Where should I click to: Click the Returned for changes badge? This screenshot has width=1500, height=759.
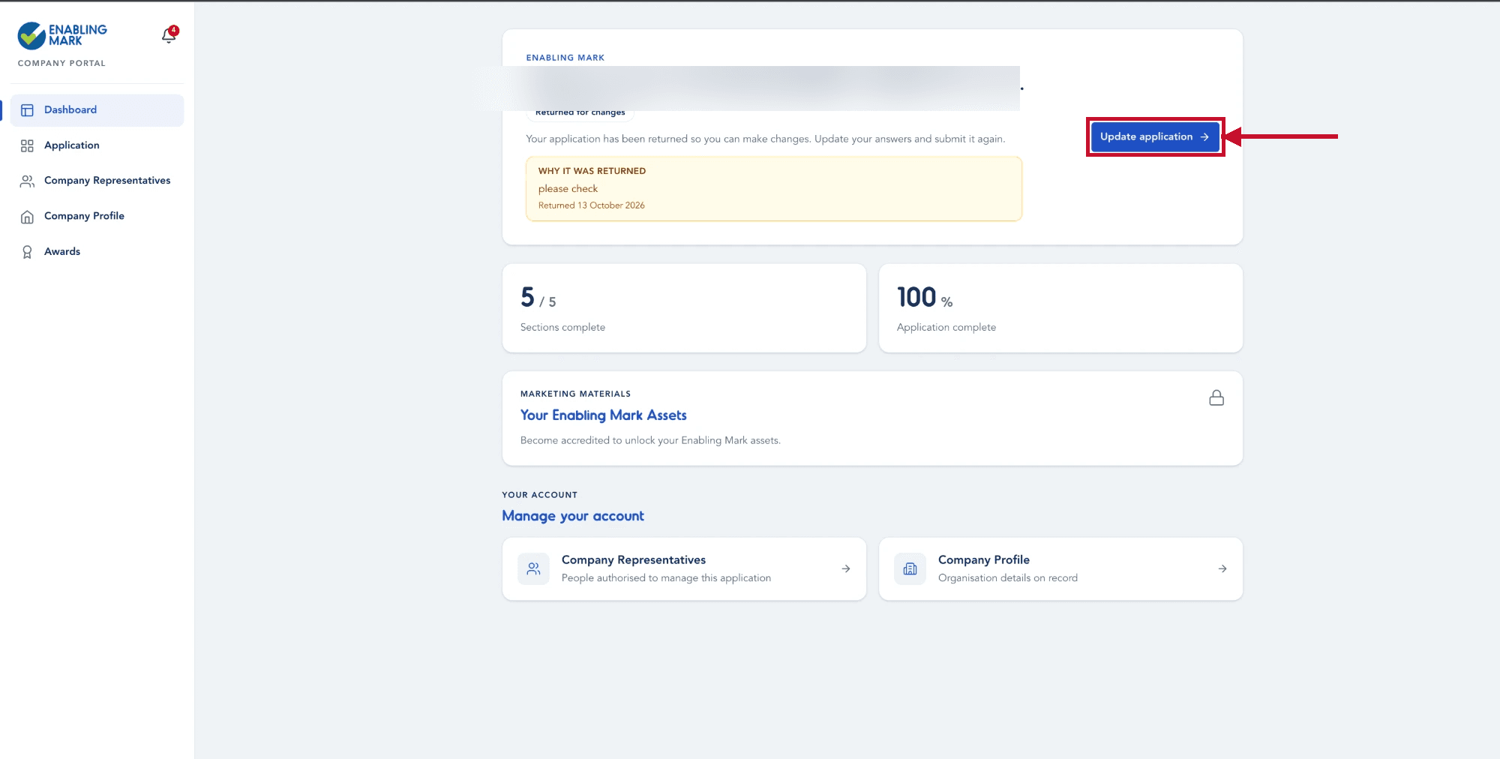580,112
